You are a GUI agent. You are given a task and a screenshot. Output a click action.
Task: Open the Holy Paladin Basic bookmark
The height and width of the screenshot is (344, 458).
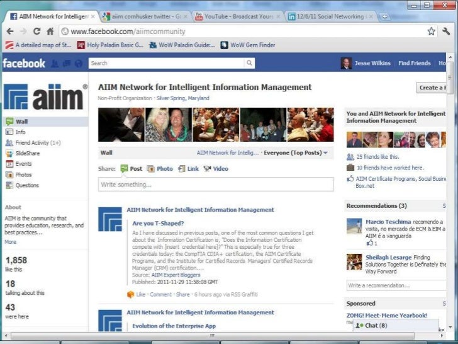pyautogui.click(x=110, y=45)
